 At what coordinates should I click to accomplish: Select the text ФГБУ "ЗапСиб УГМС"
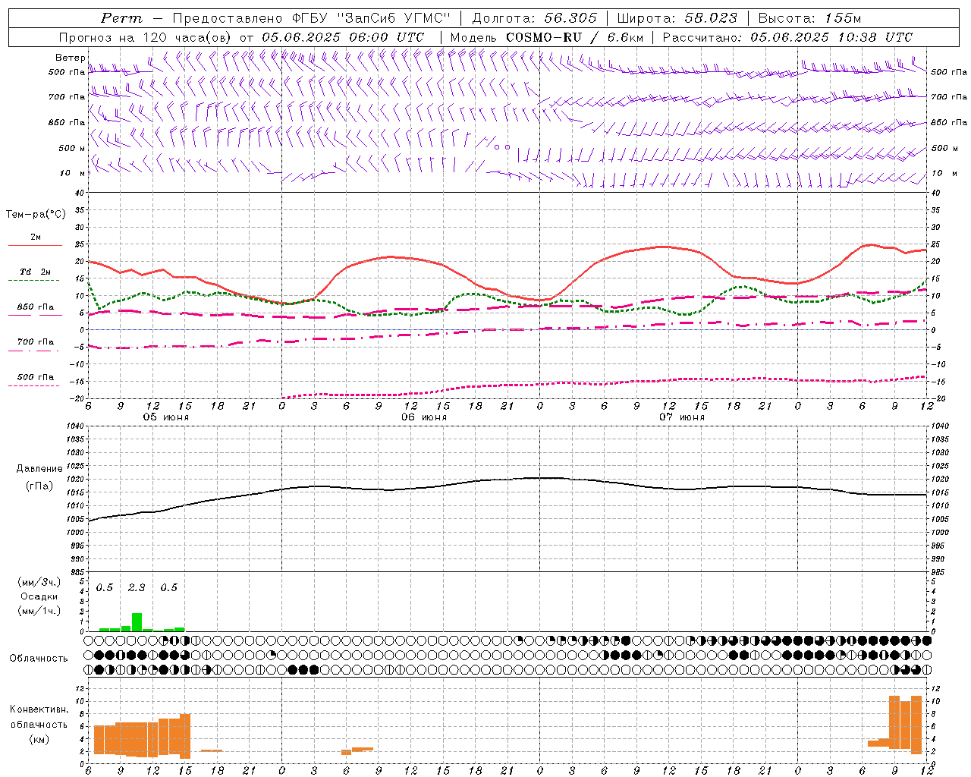tap(371, 18)
